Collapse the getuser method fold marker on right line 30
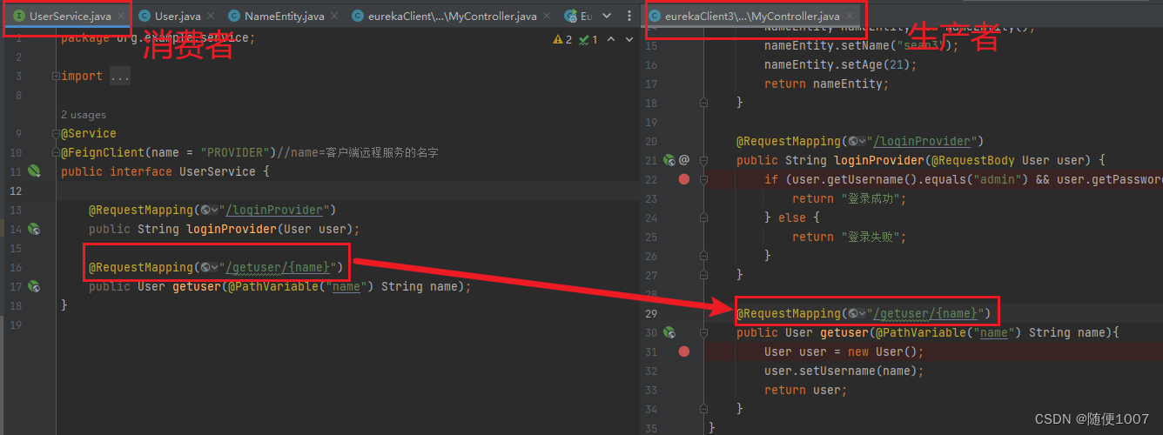Image resolution: width=1163 pixels, height=435 pixels. (x=703, y=332)
